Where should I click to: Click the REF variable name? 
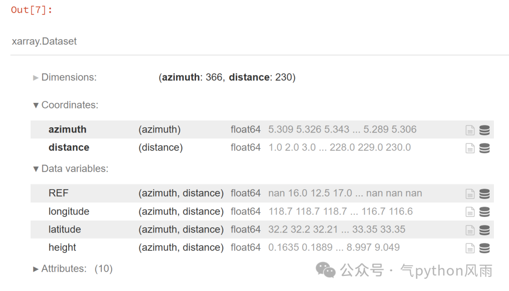(x=58, y=193)
